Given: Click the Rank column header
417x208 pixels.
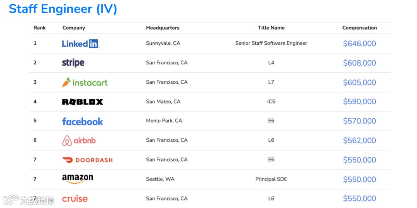Looking at the screenshot, I should point(39,28).
